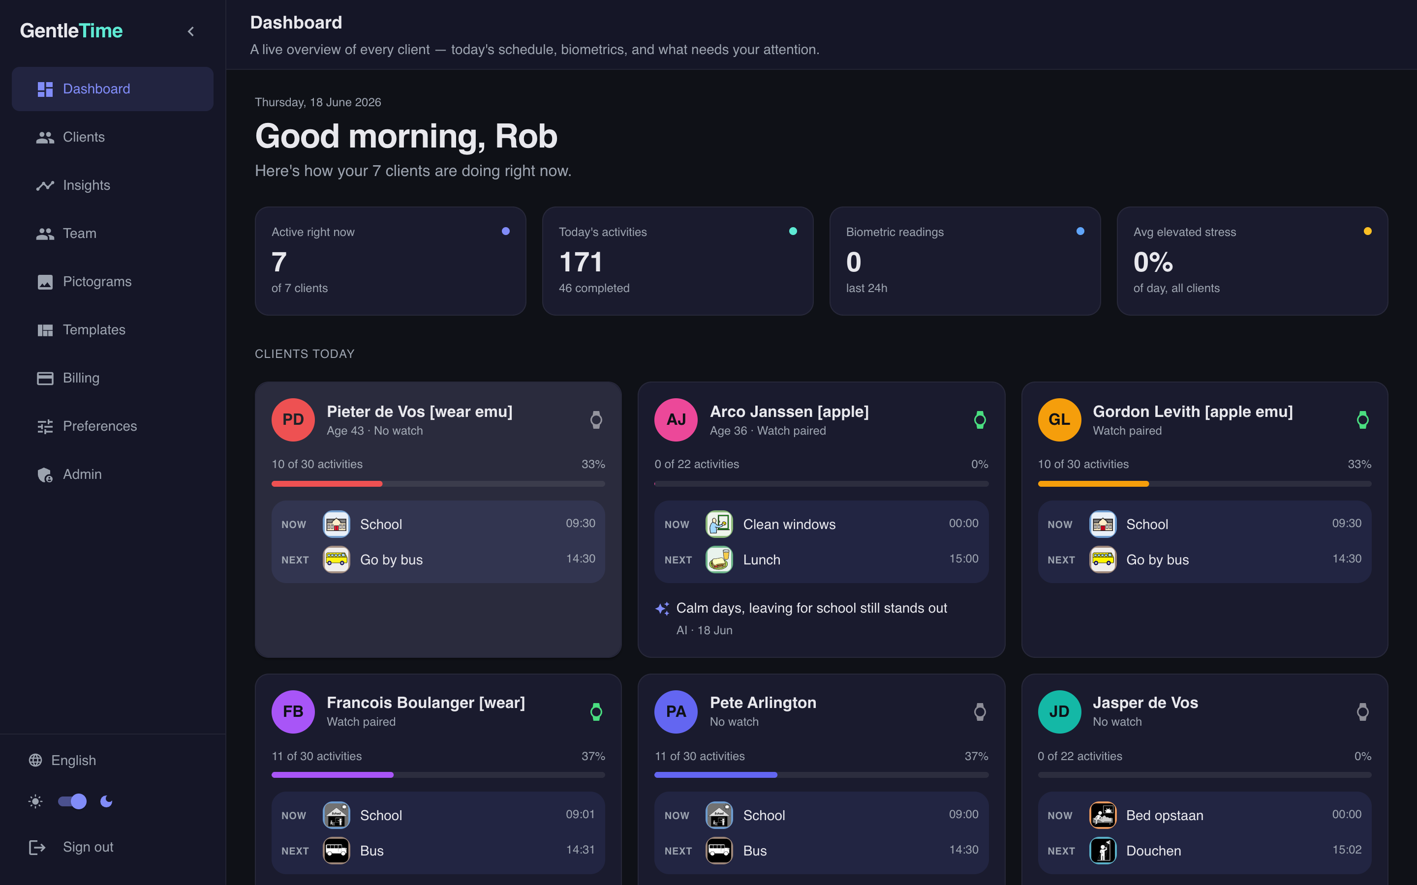Image resolution: width=1417 pixels, height=885 pixels.
Task: Click the moon dark-mode icon
Action: [106, 801]
